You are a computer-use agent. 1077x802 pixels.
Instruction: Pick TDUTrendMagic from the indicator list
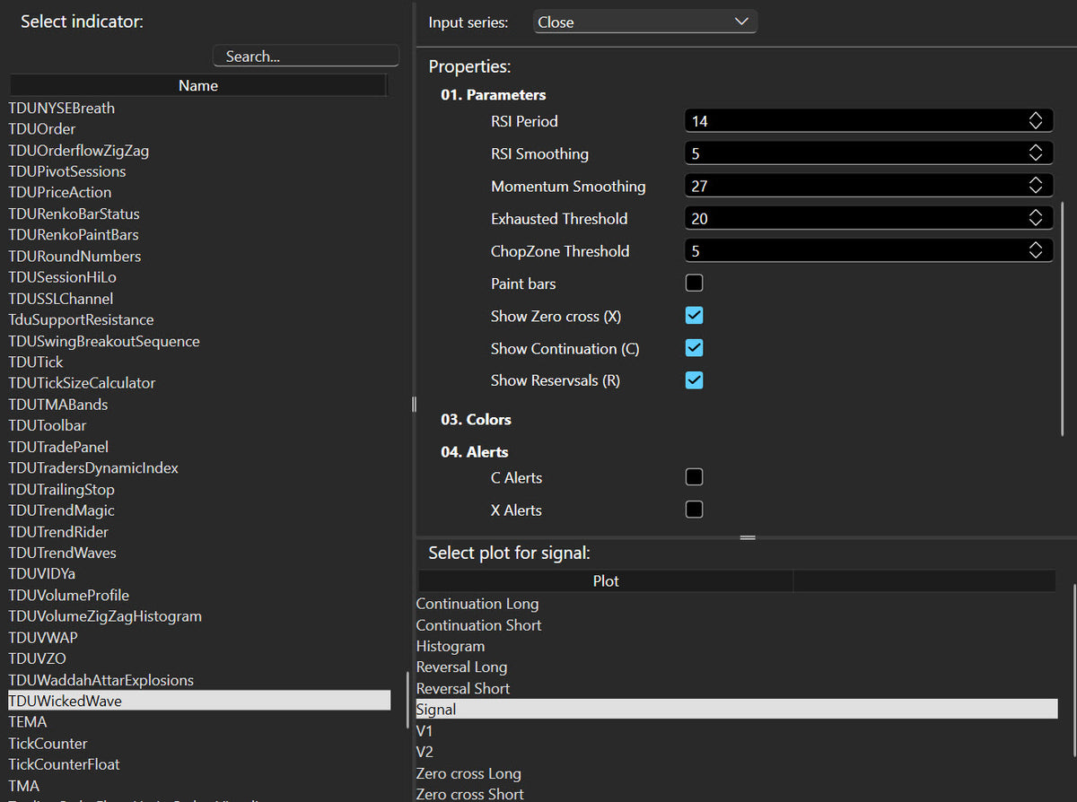61,510
